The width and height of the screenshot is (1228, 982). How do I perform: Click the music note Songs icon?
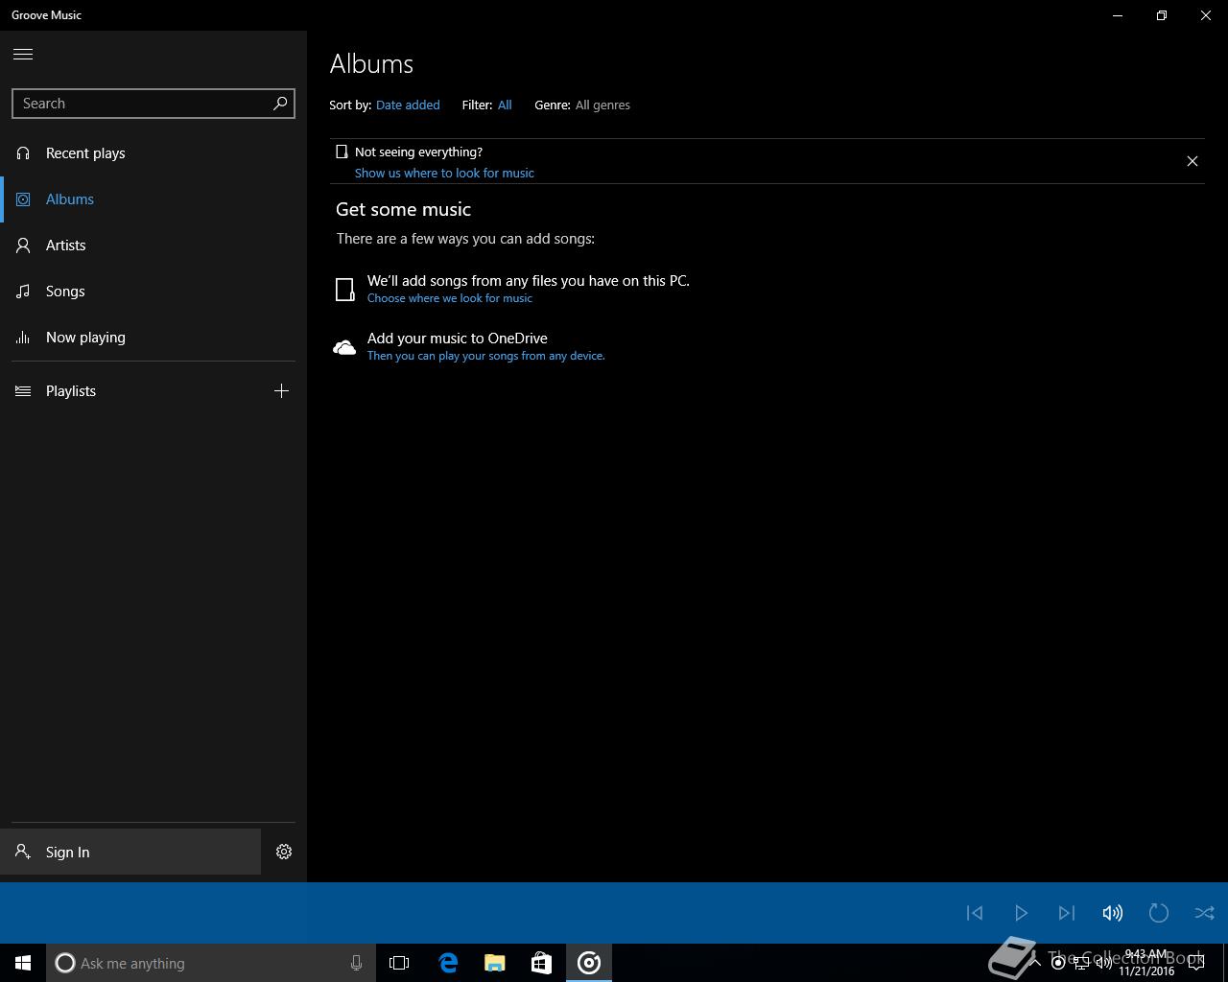pos(23,292)
